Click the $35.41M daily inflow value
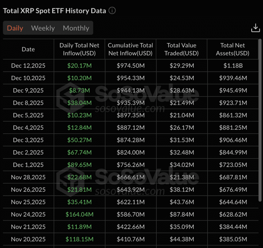The width and height of the screenshot is (263, 248). point(79,202)
